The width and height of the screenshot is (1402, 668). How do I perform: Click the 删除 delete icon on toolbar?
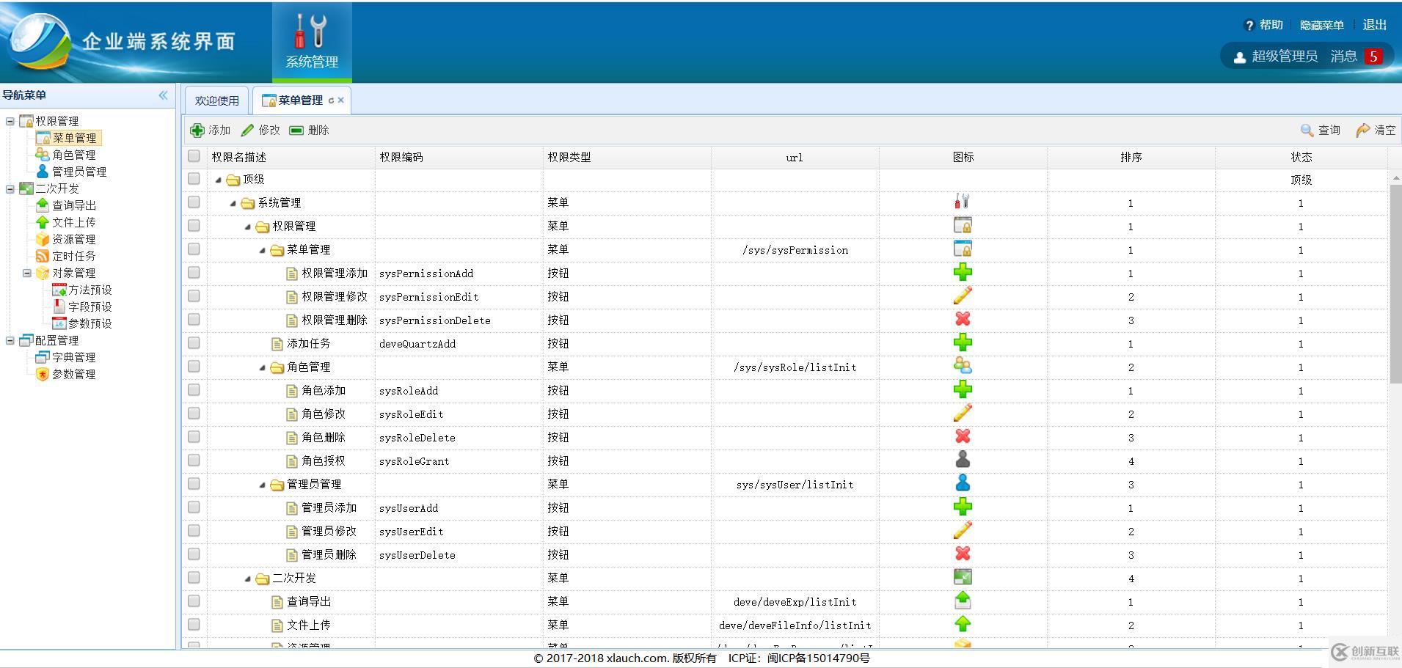click(296, 130)
